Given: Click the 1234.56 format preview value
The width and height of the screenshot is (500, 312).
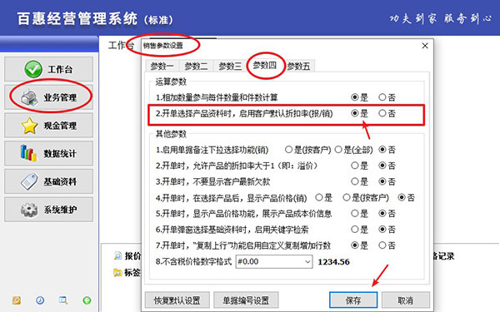Looking at the screenshot, I should pos(333,262).
